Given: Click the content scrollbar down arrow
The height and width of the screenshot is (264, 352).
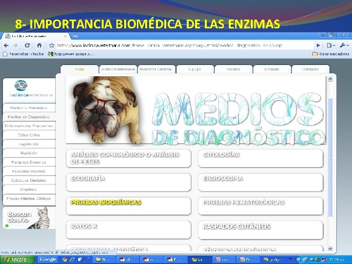Looking at the screenshot, I should pyautogui.click(x=330, y=249).
